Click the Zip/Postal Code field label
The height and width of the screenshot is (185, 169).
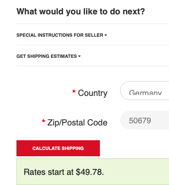[77, 122]
